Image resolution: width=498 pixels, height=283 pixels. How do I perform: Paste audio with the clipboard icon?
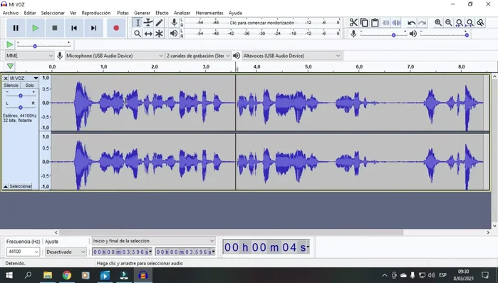(375, 23)
